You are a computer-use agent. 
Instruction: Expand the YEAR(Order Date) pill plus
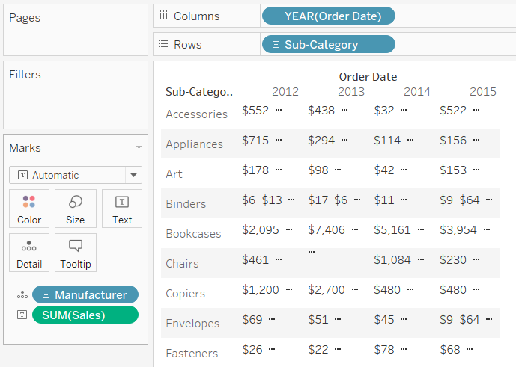coord(276,16)
